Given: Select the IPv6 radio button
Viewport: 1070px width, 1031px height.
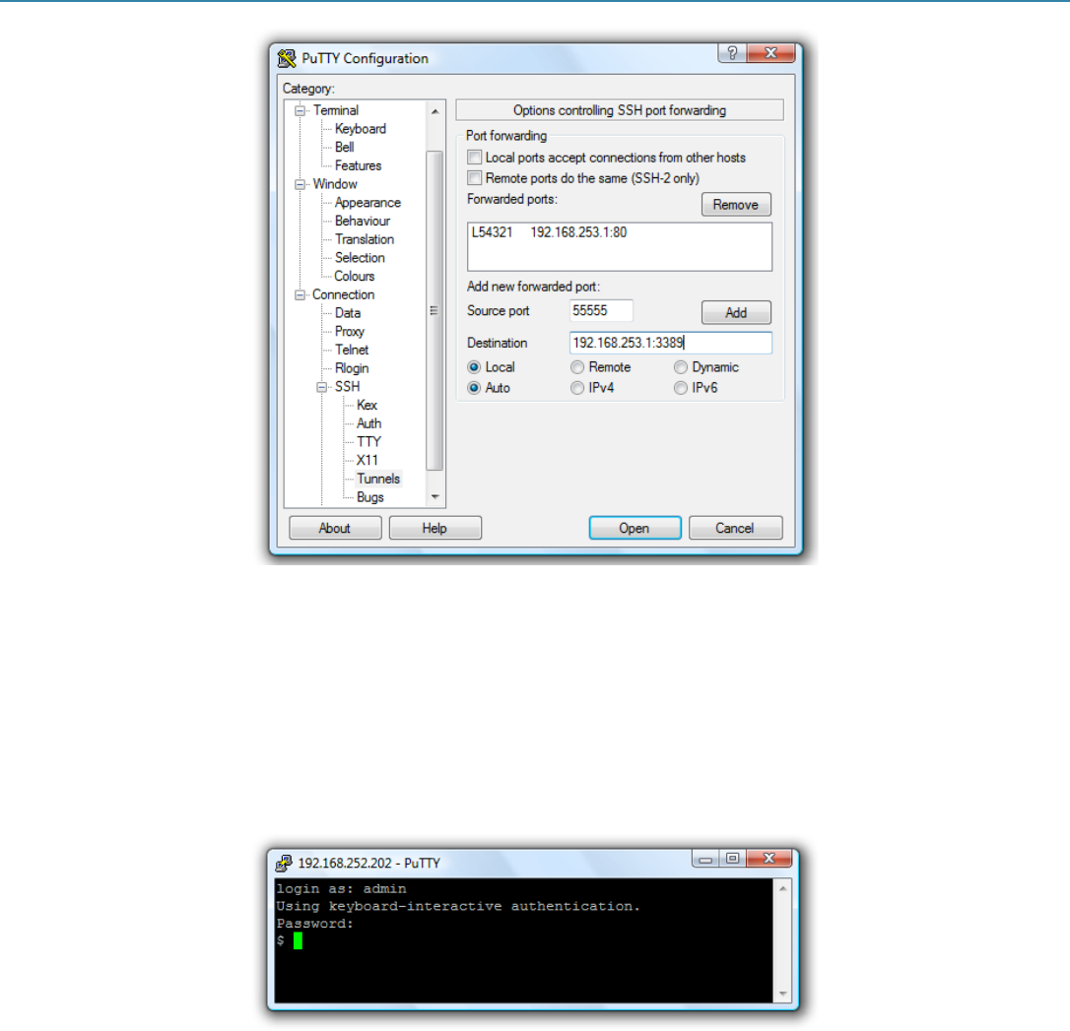Looking at the screenshot, I should pyautogui.click(x=681, y=388).
